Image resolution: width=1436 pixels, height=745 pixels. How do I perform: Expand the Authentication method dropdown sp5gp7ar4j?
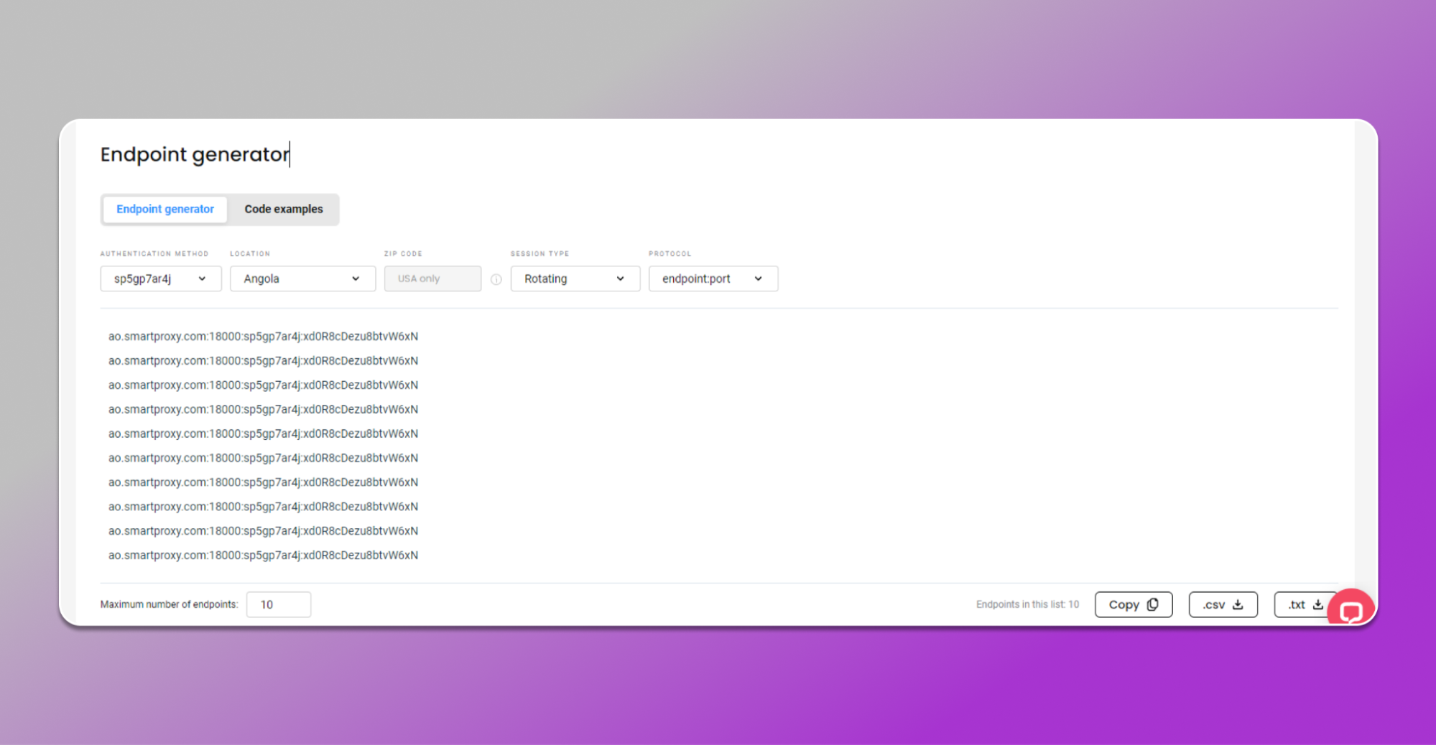pos(161,278)
